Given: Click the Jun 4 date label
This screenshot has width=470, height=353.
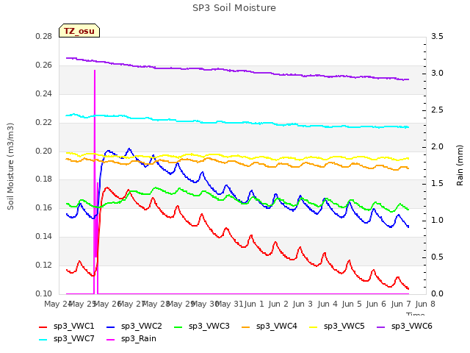Looking at the screenshot, I should [328, 304].
